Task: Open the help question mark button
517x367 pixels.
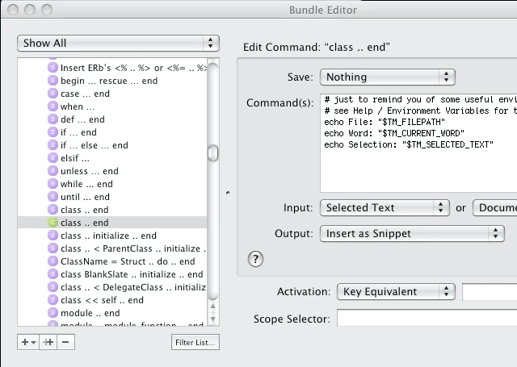Action: [255, 259]
